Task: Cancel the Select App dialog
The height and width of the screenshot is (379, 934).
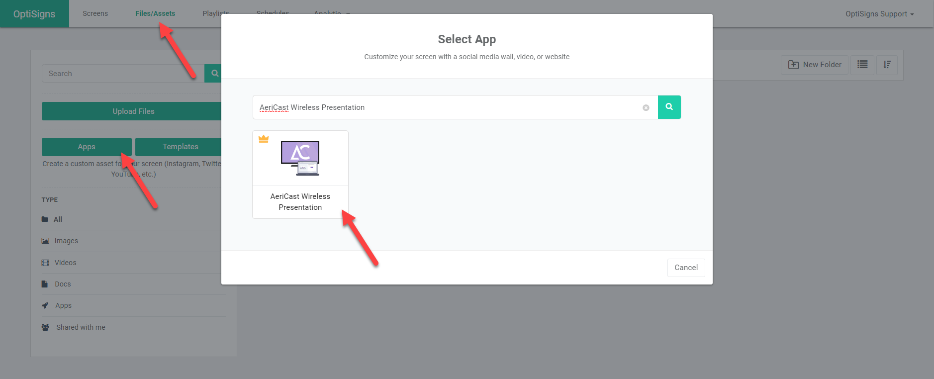Action: point(686,268)
